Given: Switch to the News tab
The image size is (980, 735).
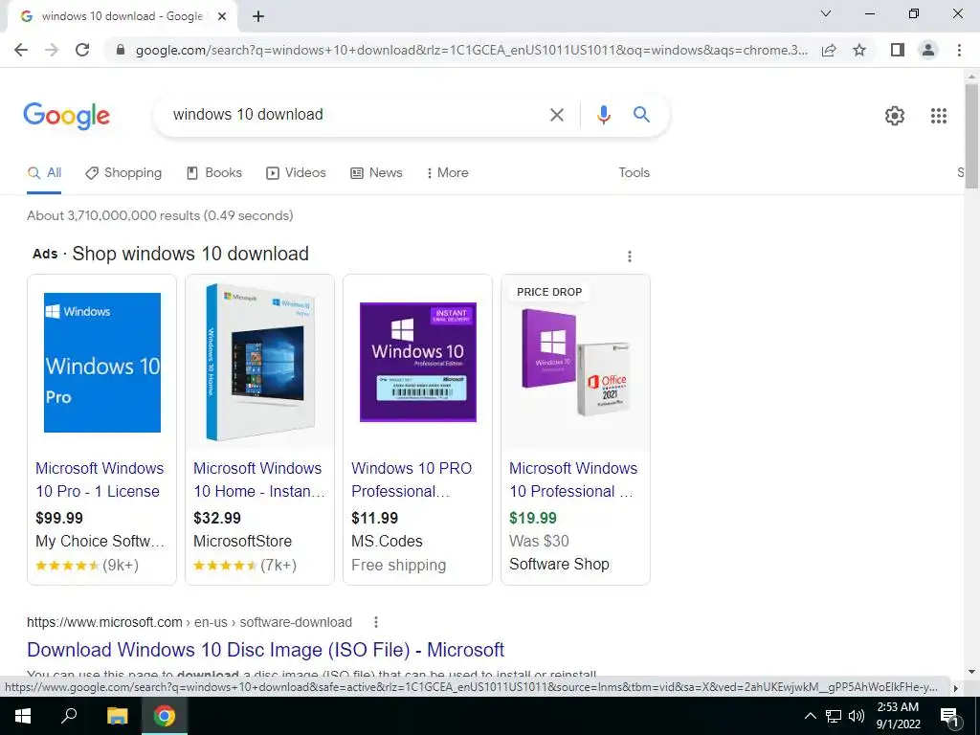Looking at the screenshot, I should coord(376,173).
